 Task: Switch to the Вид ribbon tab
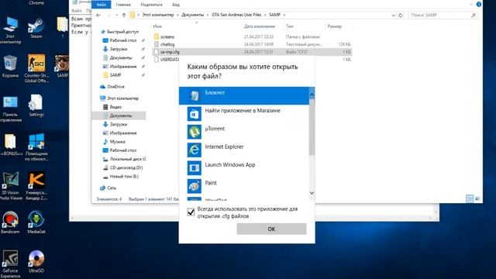tap(176, 5)
